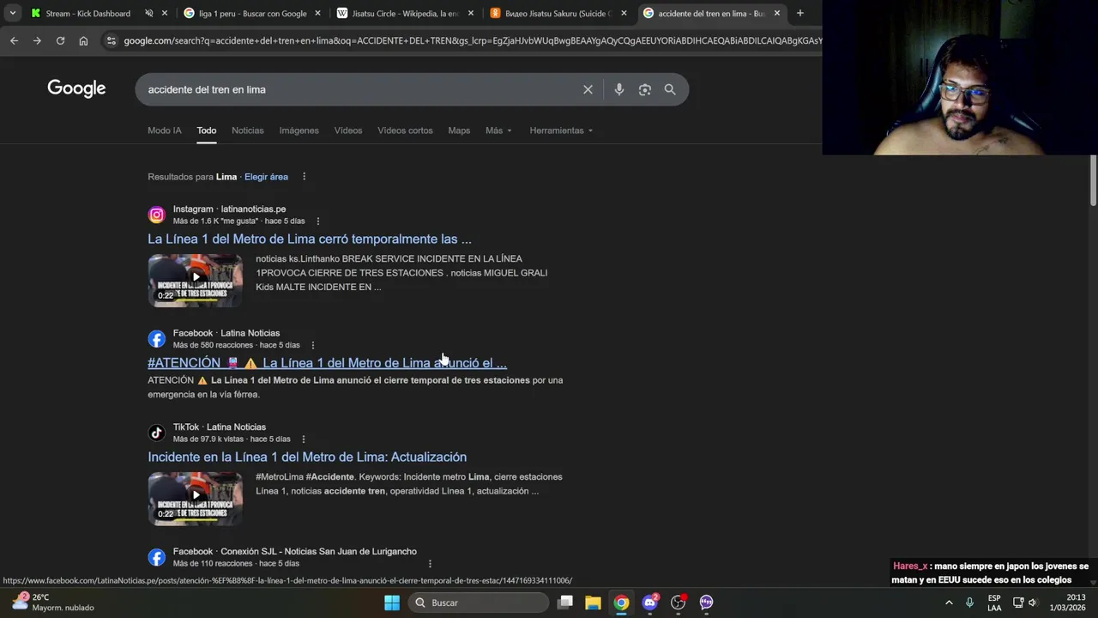Unmute the Stream - Kick Dashboard tab
The image size is (1098, 618).
tap(148, 13)
